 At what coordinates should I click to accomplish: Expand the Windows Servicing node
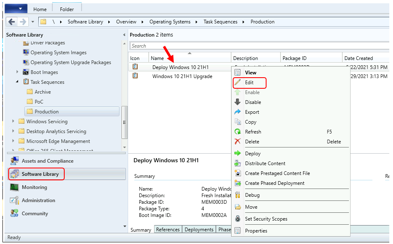click(x=13, y=121)
